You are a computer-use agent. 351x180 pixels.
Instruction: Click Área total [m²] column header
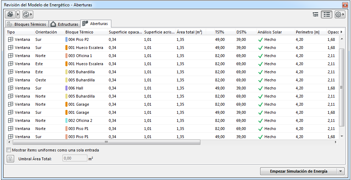190,32
